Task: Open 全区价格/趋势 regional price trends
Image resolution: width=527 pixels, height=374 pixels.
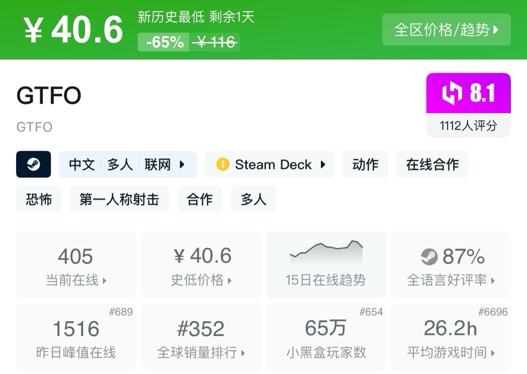Action: coord(446,30)
